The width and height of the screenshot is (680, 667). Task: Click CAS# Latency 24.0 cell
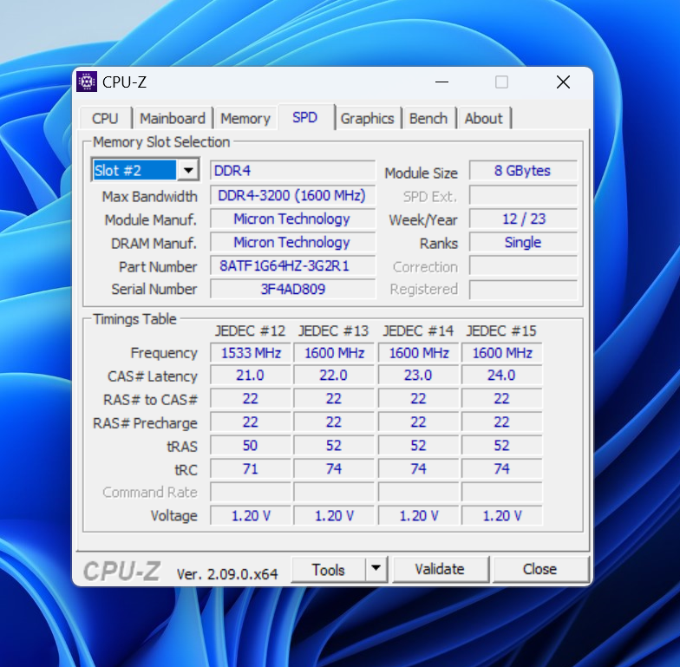[501, 375]
